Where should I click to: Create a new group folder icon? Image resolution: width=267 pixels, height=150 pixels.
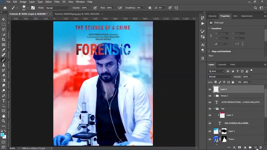pos(250,147)
